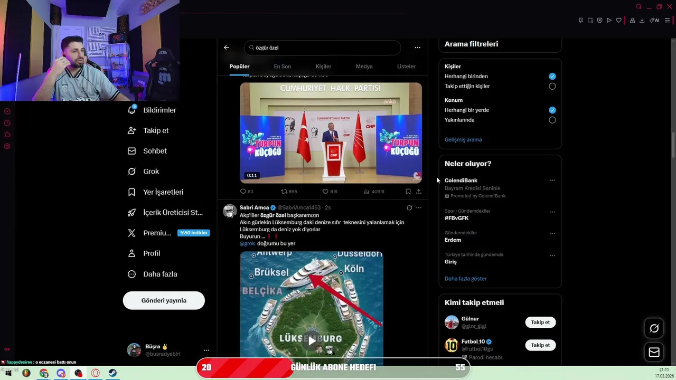Open more options for Erdem trend
Viewport: 676px width, 380px height.
tap(552, 234)
